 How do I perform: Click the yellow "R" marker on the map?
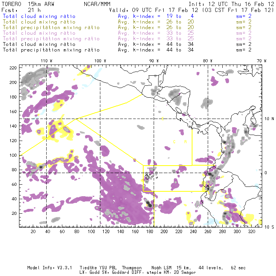[x=185, y=142]
